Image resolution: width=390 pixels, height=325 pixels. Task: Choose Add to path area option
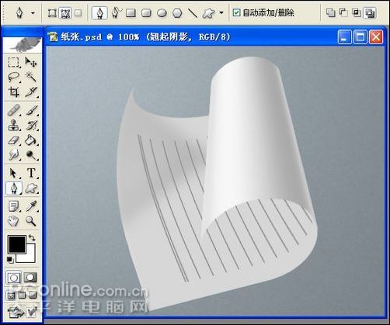click(330, 12)
